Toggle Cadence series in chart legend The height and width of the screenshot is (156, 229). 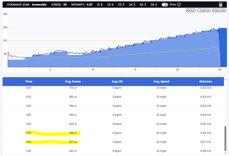tap(204, 10)
